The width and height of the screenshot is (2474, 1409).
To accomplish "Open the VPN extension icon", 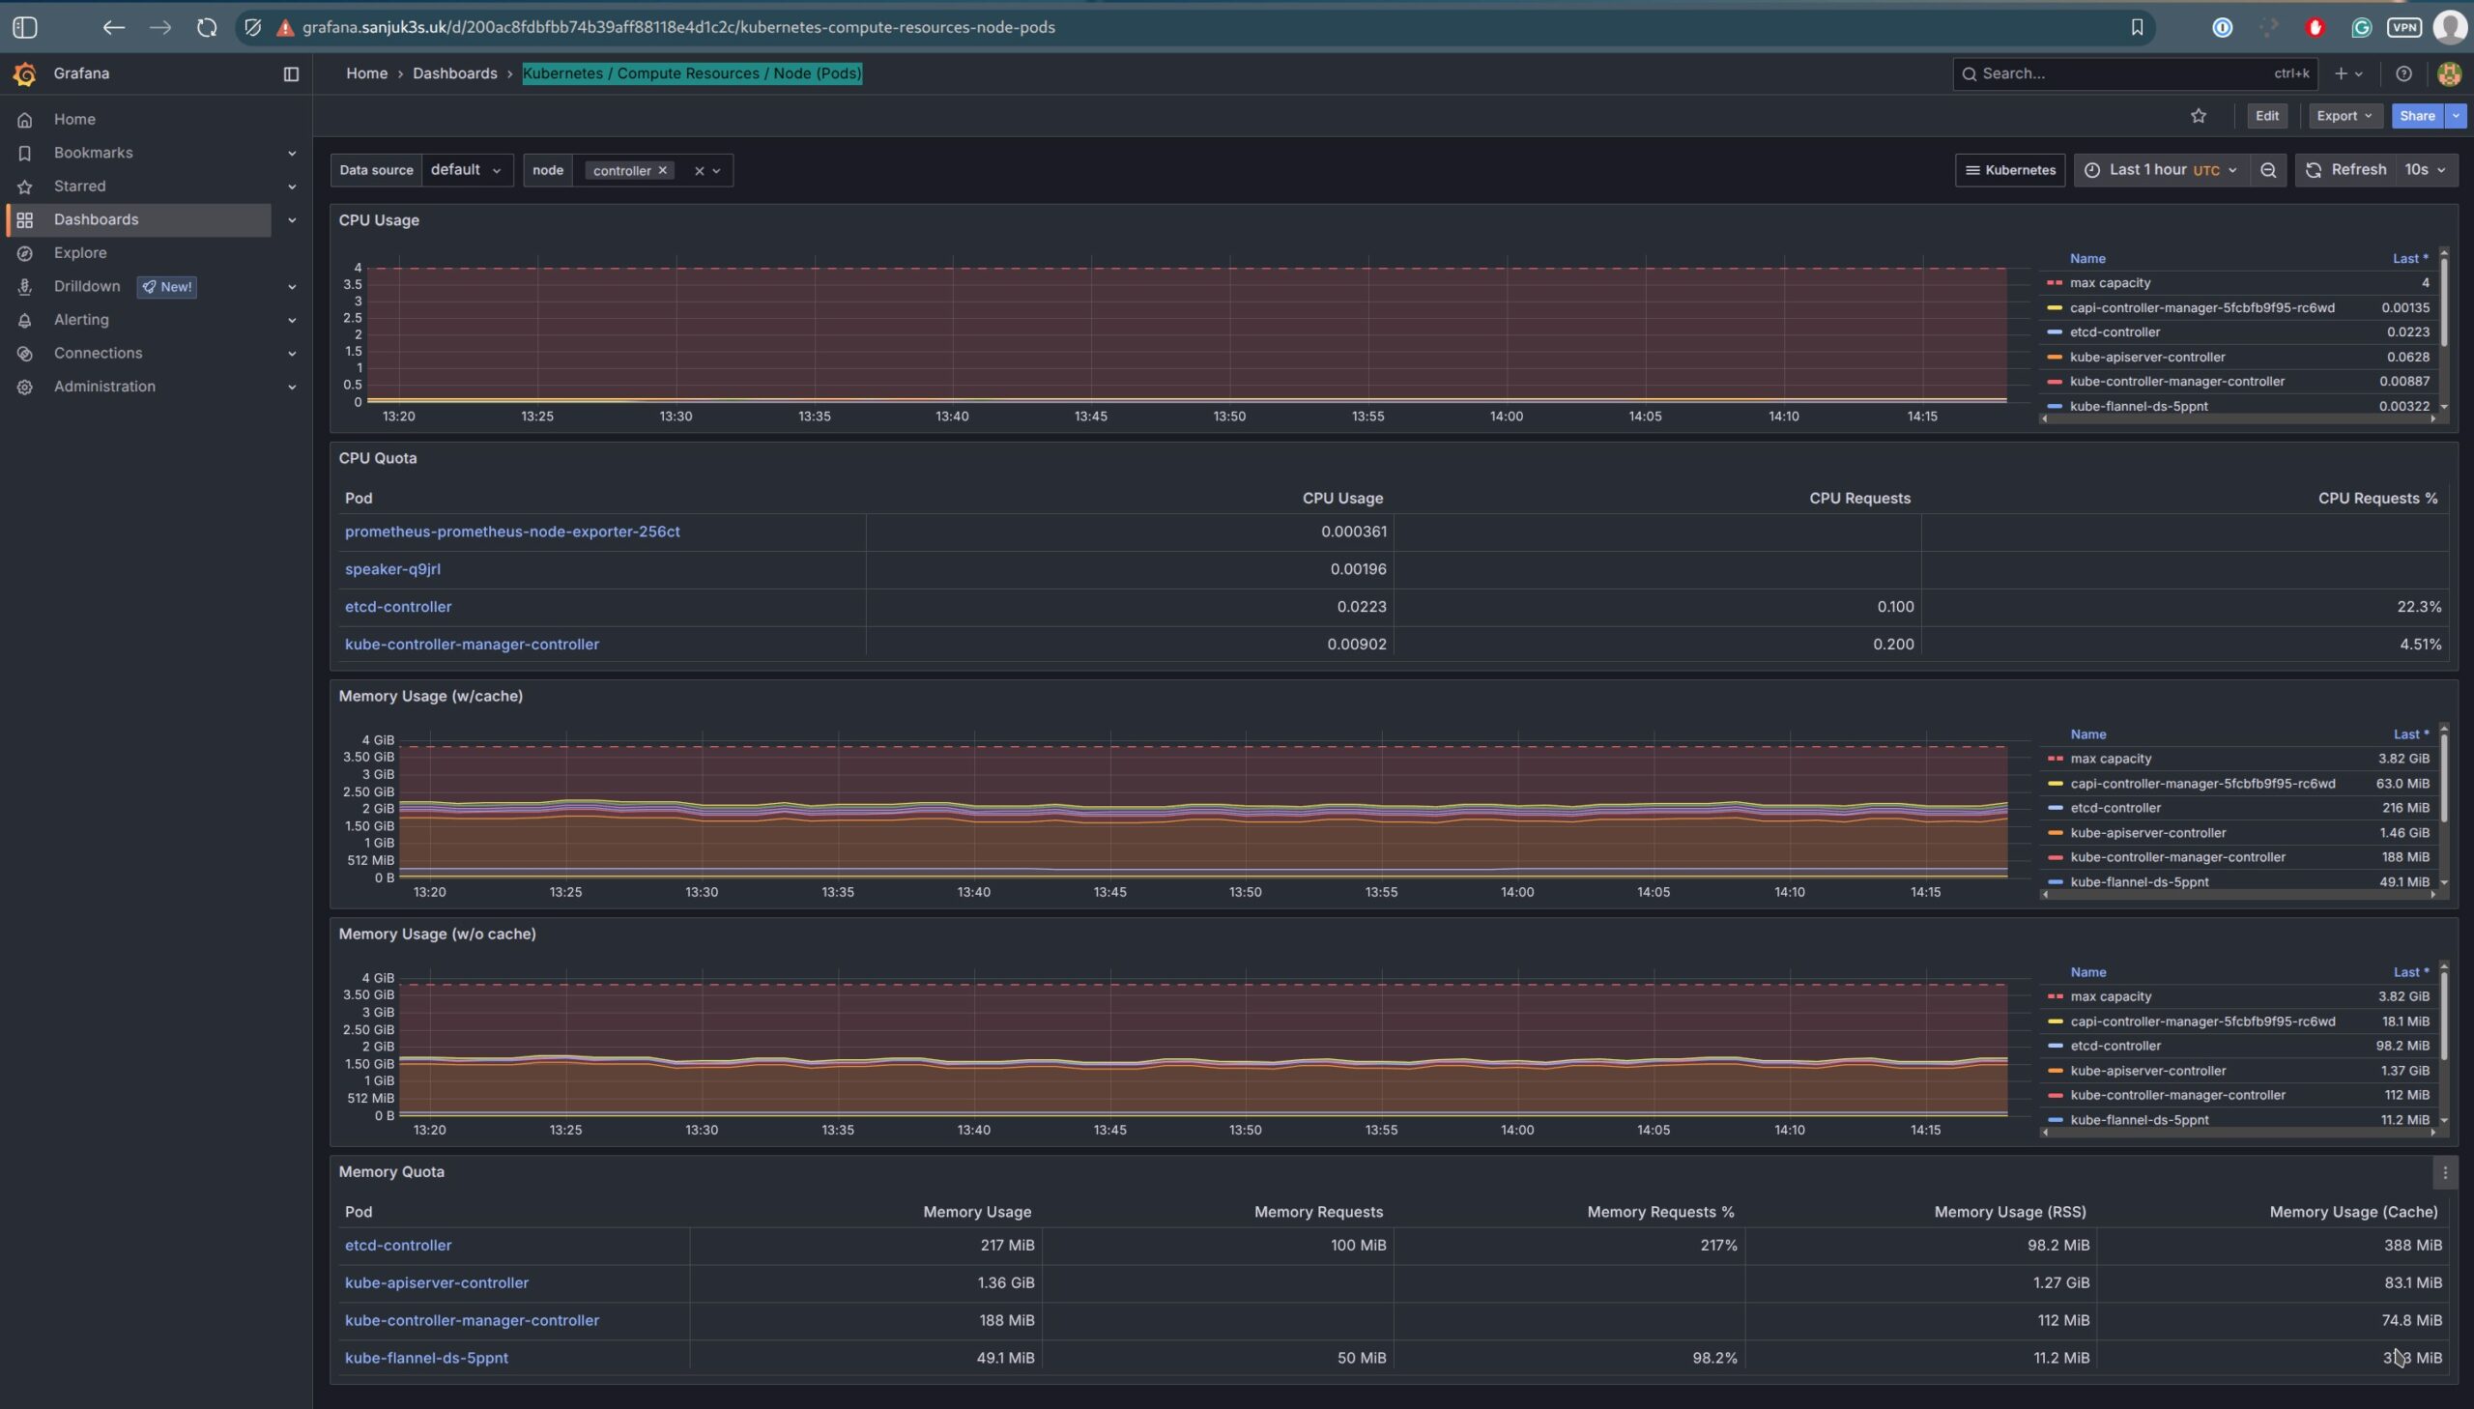I will (x=2404, y=27).
